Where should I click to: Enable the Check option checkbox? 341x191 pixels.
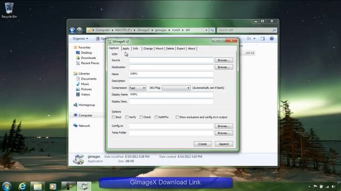tap(141, 117)
